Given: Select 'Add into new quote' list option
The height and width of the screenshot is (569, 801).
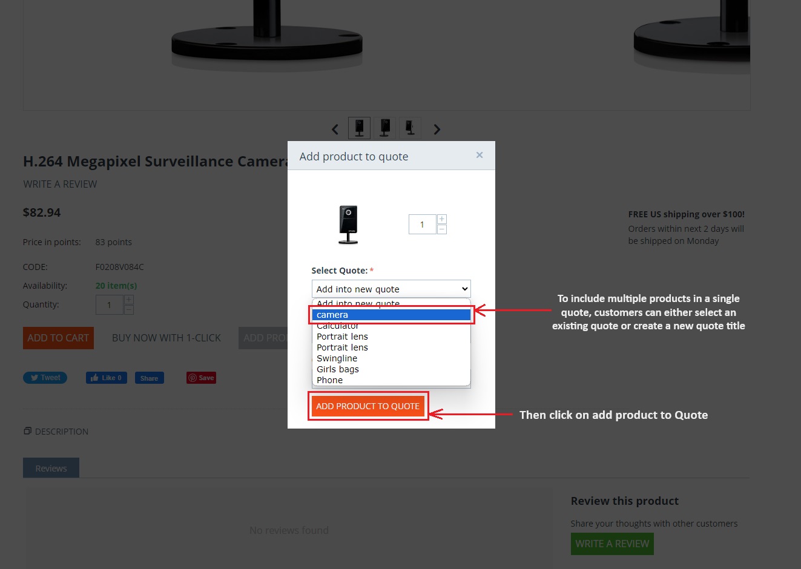Looking at the screenshot, I should point(391,304).
